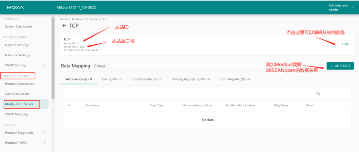
Task: Click TCP breadcrumb item
Action: [104, 19]
